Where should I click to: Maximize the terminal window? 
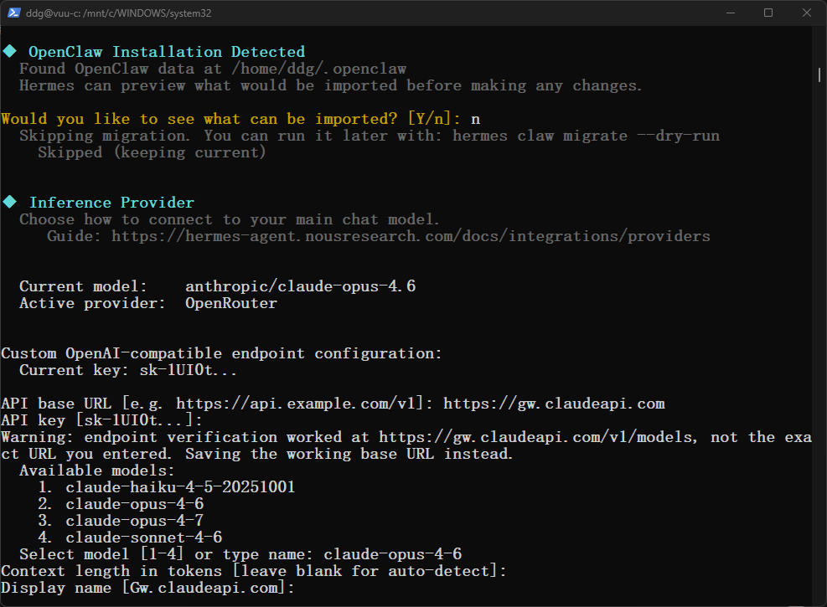pyautogui.click(x=768, y=13)
